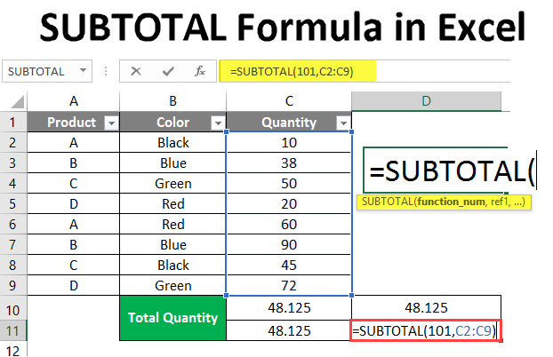
Task: Select product D cell in row 9
Action: 74,286
